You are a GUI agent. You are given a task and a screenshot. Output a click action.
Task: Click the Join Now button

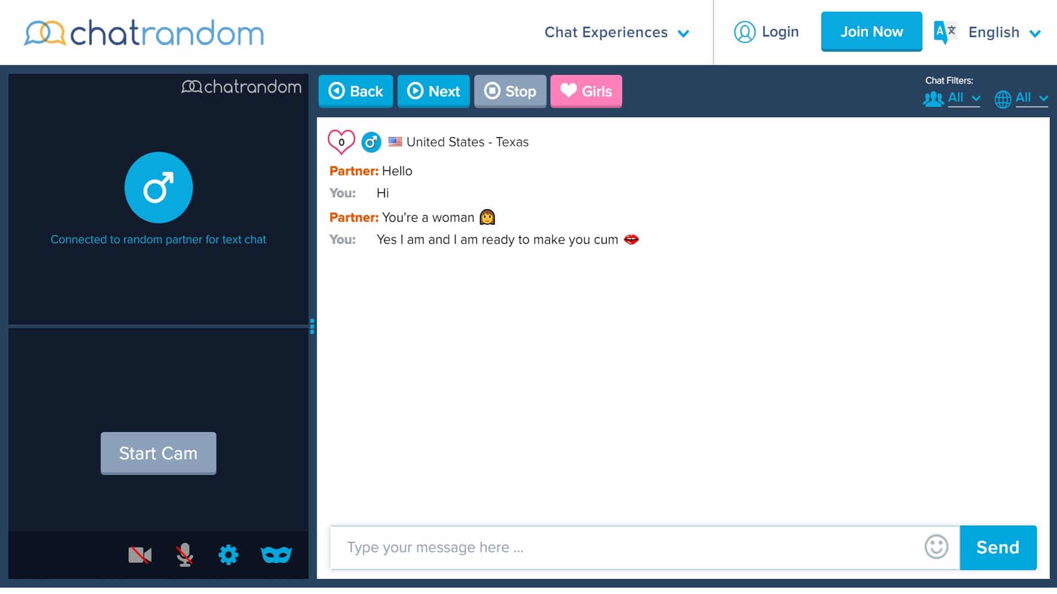[871, 31]
